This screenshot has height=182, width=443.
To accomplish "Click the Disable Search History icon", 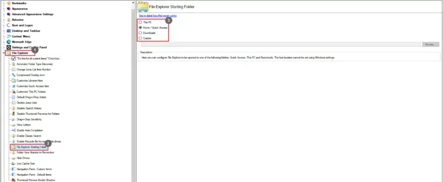I will tap(13, 109).
